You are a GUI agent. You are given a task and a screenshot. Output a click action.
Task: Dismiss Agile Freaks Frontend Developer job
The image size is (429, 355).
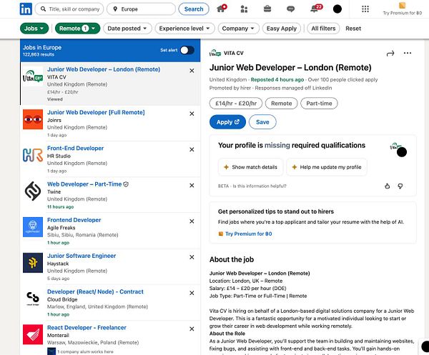point(192,221)
